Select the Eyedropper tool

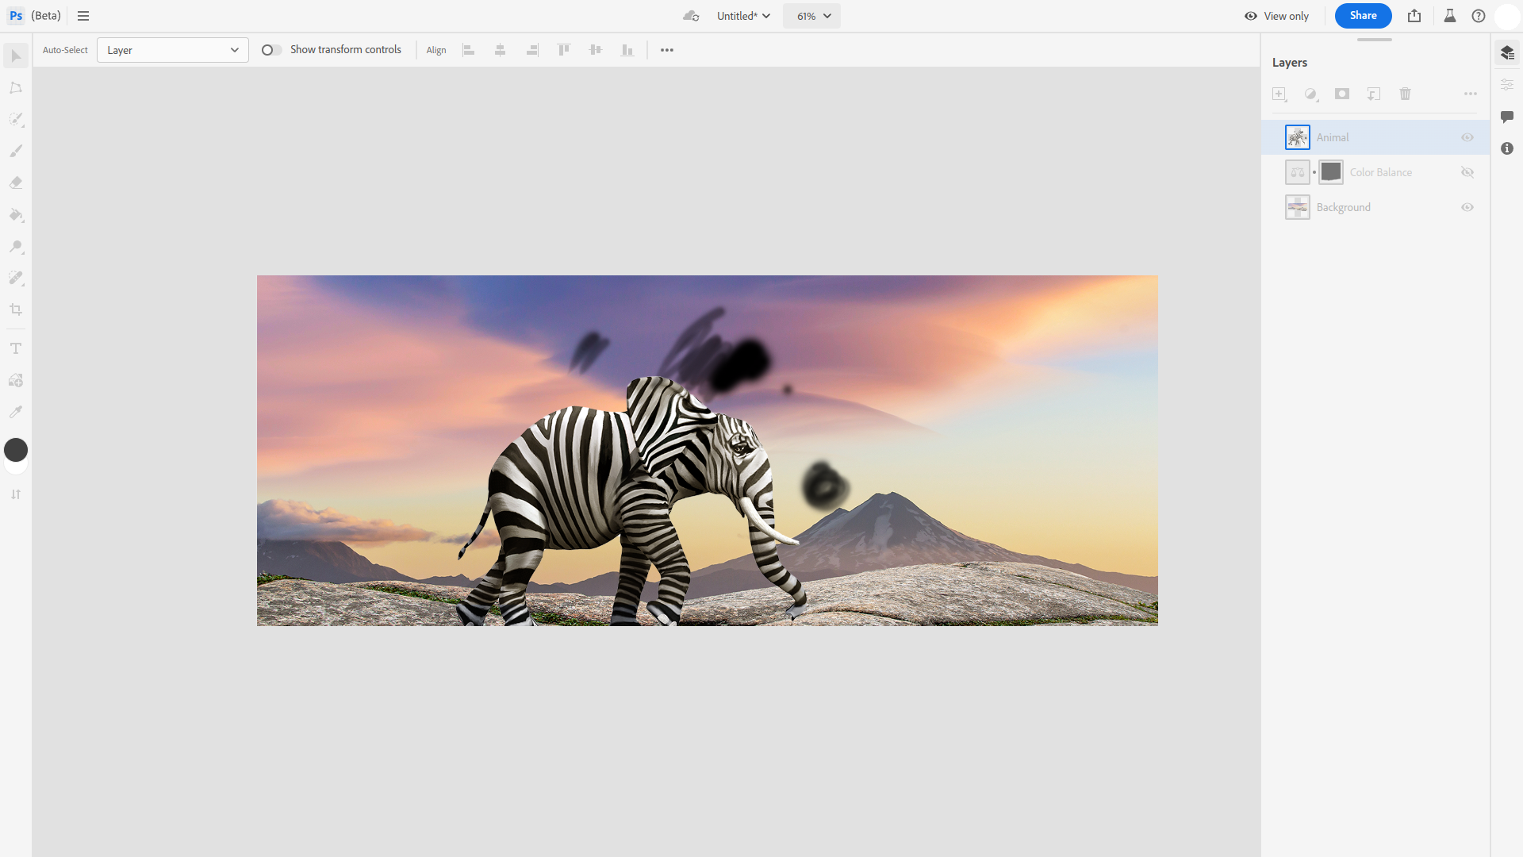[x=16, y=412]
